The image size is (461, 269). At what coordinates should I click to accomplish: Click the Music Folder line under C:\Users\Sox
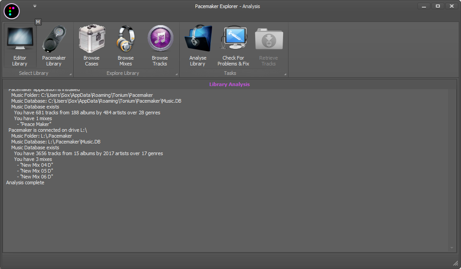tap(82, 95)
